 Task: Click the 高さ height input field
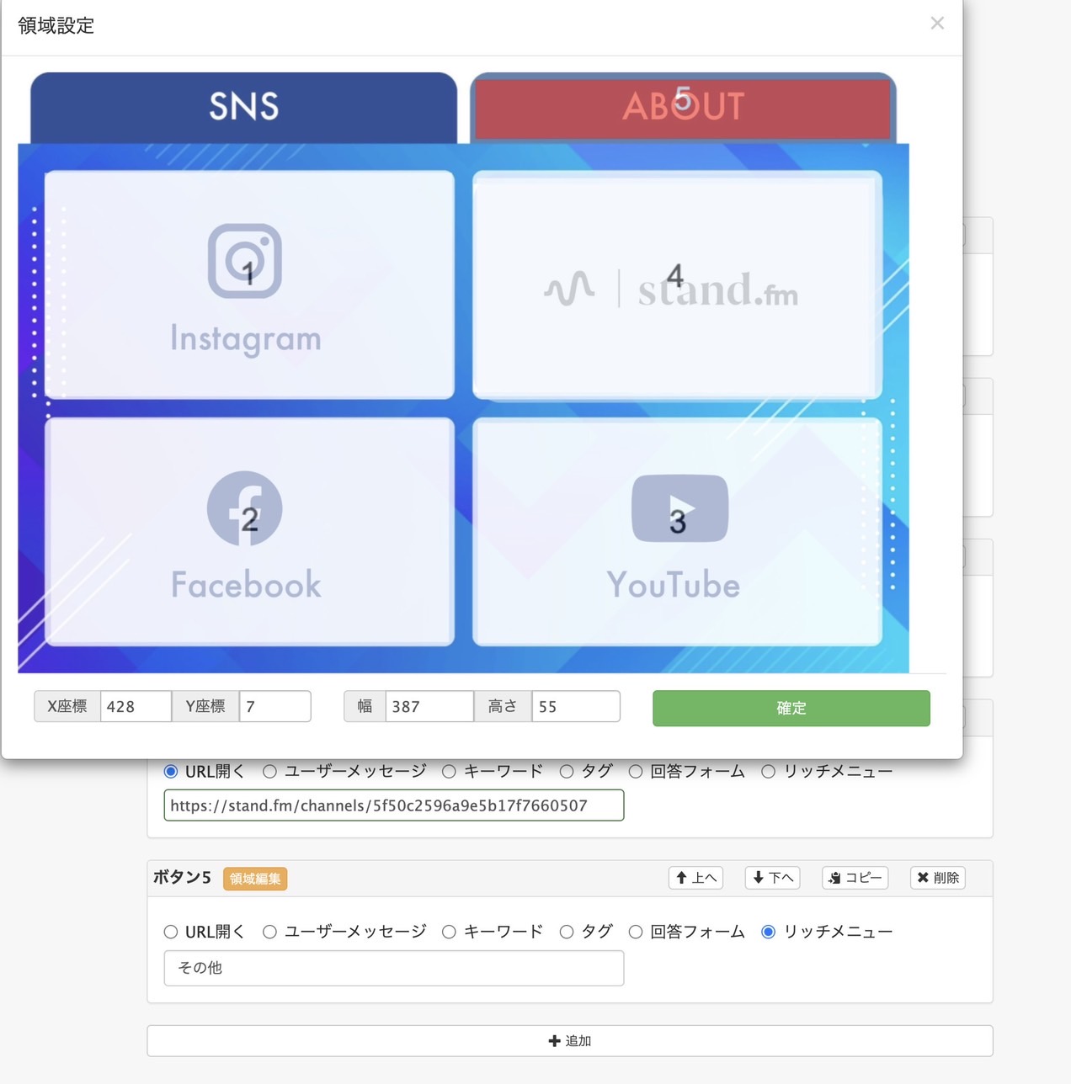click(576, 706)
